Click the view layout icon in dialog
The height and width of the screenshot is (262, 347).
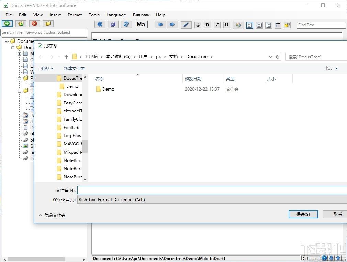pyautogui.click(x=329, y=68)
